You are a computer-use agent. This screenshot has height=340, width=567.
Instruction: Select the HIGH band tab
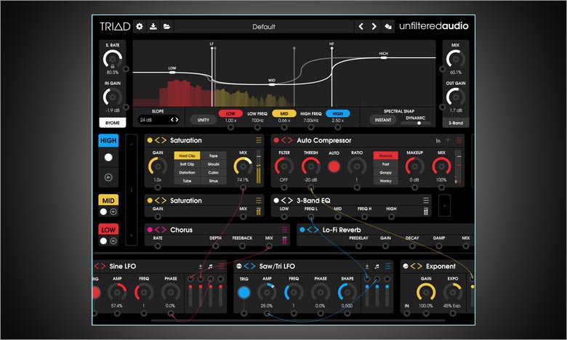(x=108, y=140)
